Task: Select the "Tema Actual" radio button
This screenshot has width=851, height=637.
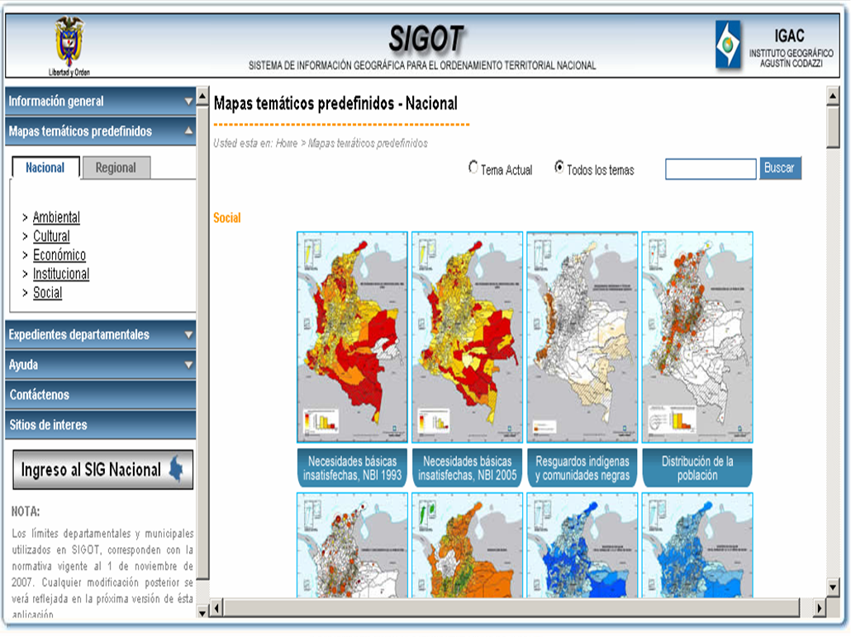Action: point(472,167)
